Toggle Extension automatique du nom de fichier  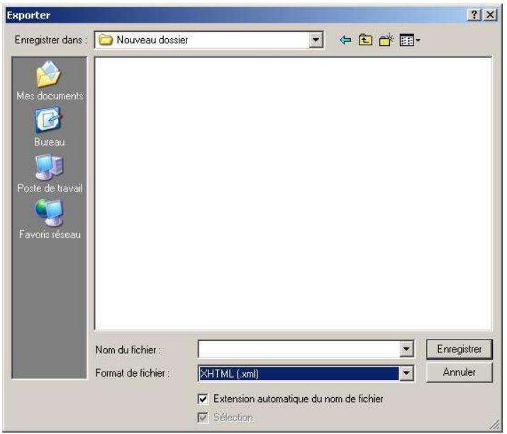point(203,399)
